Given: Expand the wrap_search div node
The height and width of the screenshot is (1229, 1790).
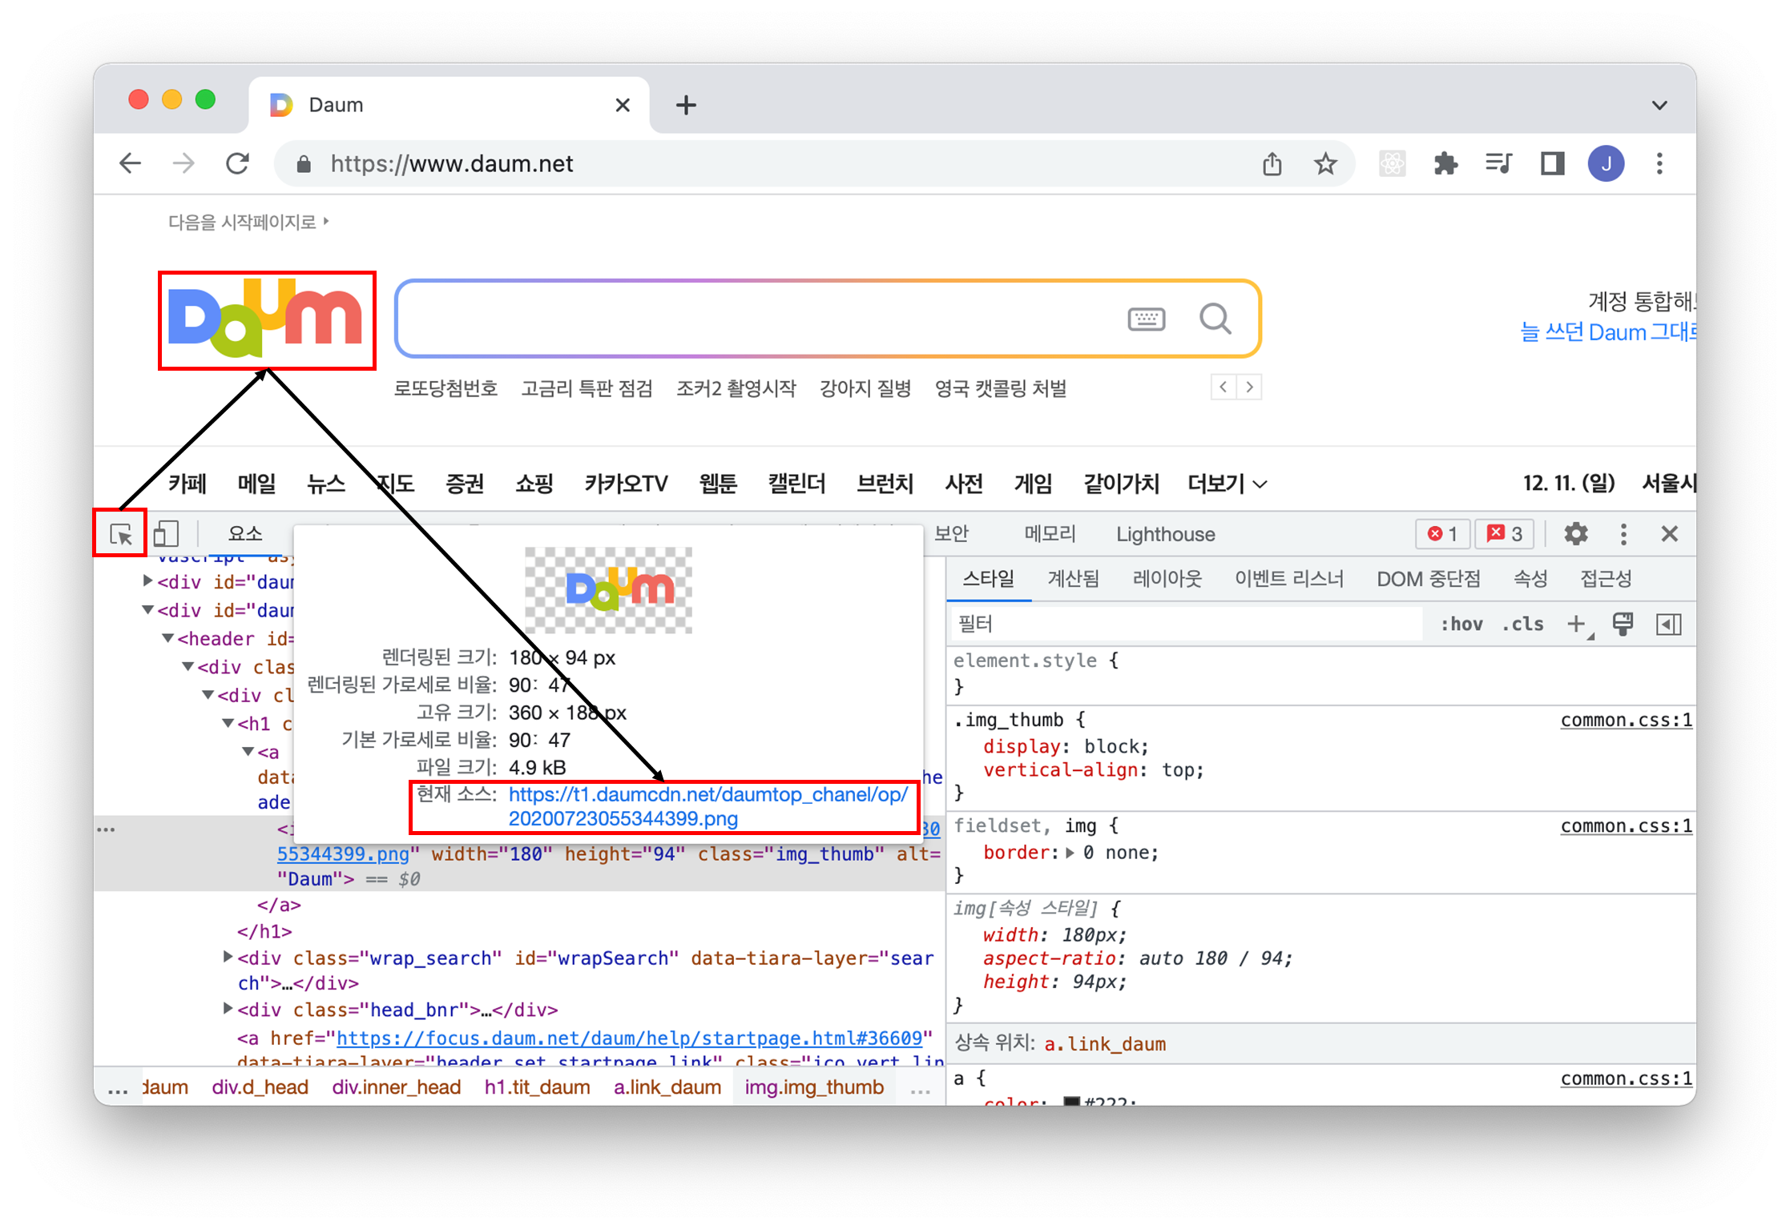Looking at the screenshot, I should pos(228,957).
